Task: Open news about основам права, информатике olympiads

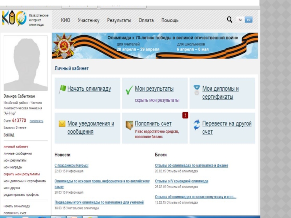Action: [102, 184]
